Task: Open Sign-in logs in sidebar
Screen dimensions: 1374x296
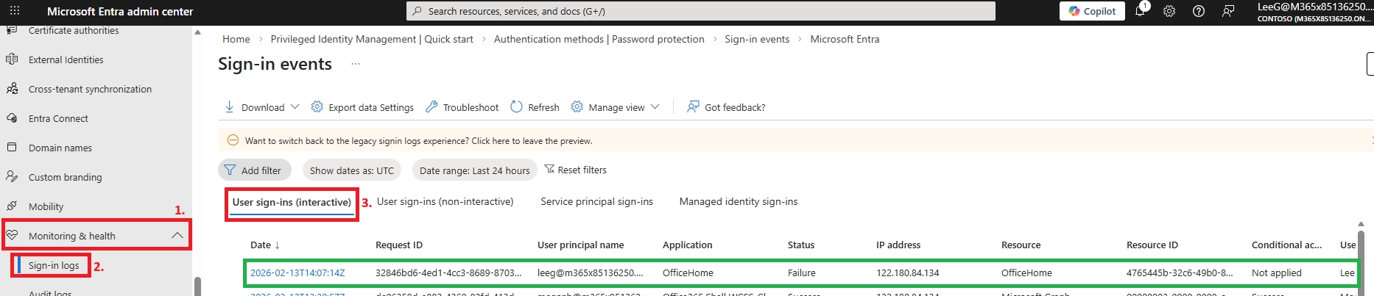Action: click(54, 265)
